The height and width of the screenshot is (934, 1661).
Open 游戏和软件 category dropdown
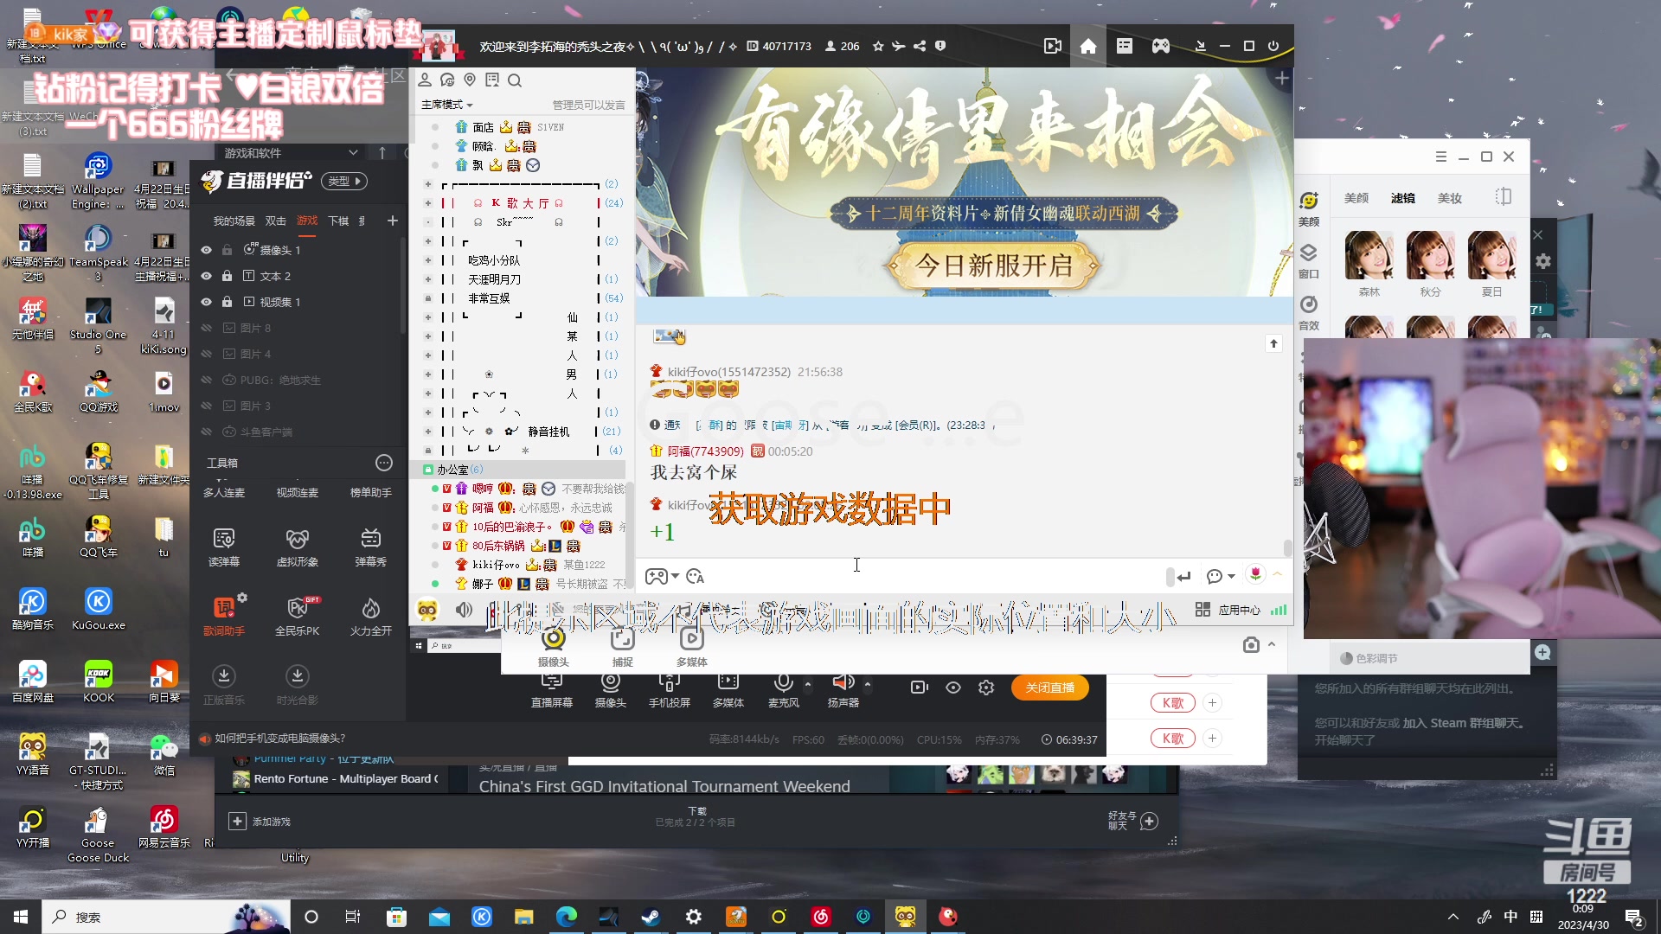tap(291, 153)
